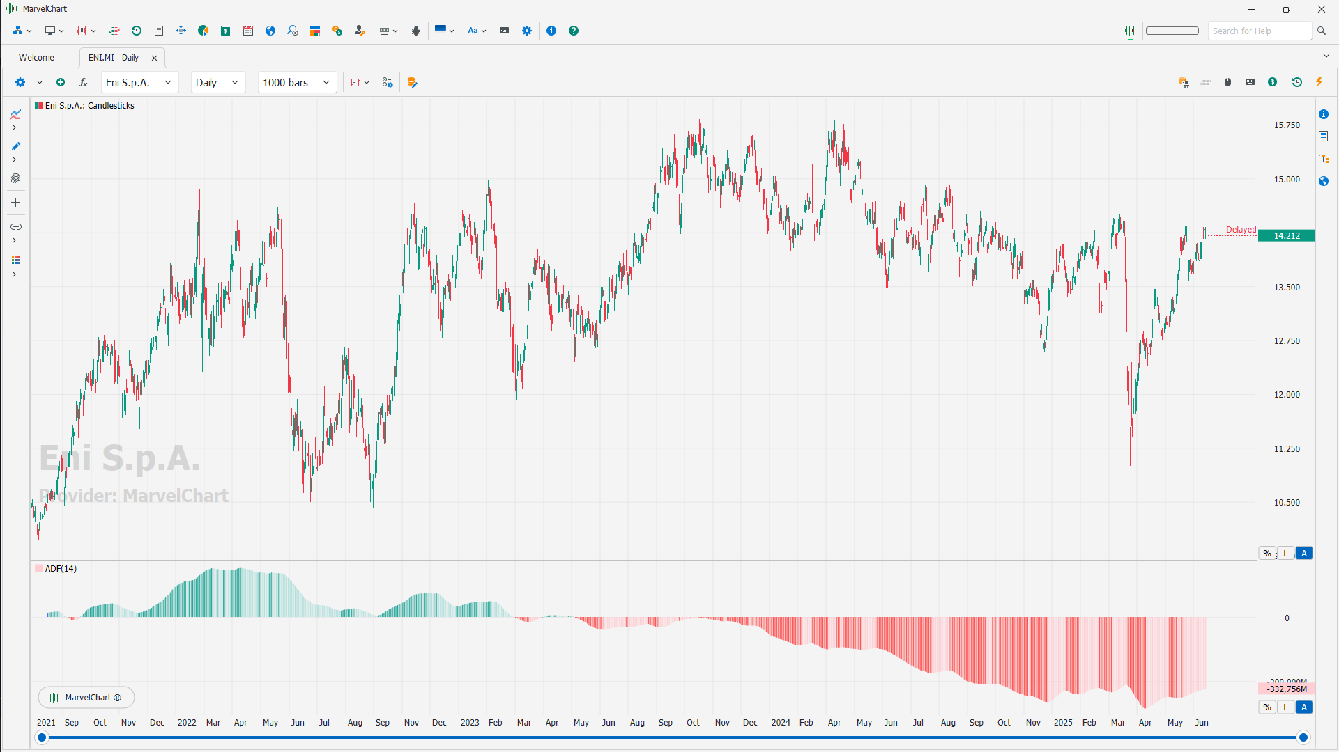Click the document list icon in right sidebar
Image resolution: width=1339 pixels, height=752 pixels.
tap(1324, 136)
